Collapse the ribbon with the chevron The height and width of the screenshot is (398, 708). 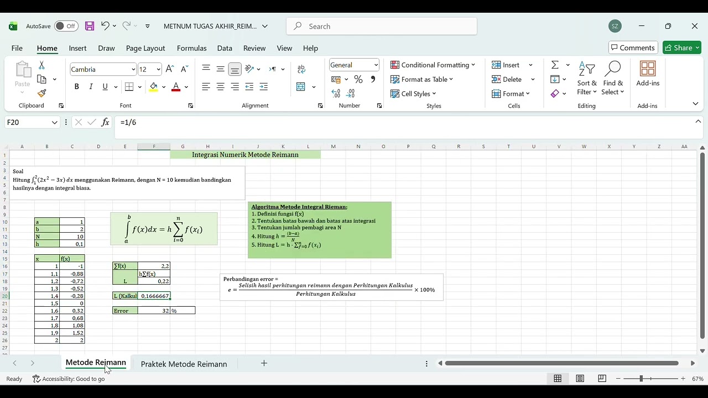tap(695, 104)
